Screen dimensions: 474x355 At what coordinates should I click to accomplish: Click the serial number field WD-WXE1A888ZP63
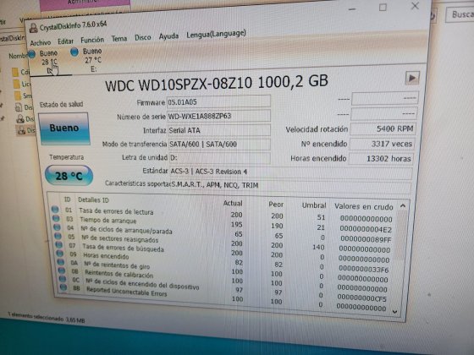click(219, 117)
